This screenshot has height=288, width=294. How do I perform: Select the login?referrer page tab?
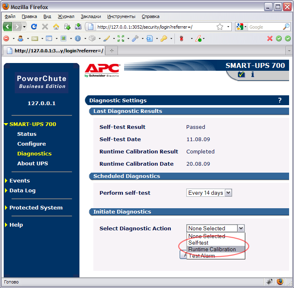pos(54,51)
